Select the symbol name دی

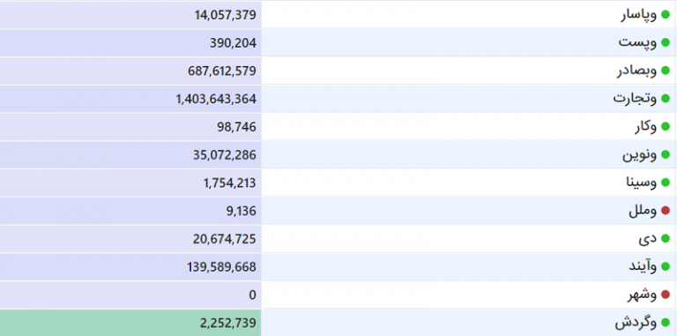click(648, 238)
